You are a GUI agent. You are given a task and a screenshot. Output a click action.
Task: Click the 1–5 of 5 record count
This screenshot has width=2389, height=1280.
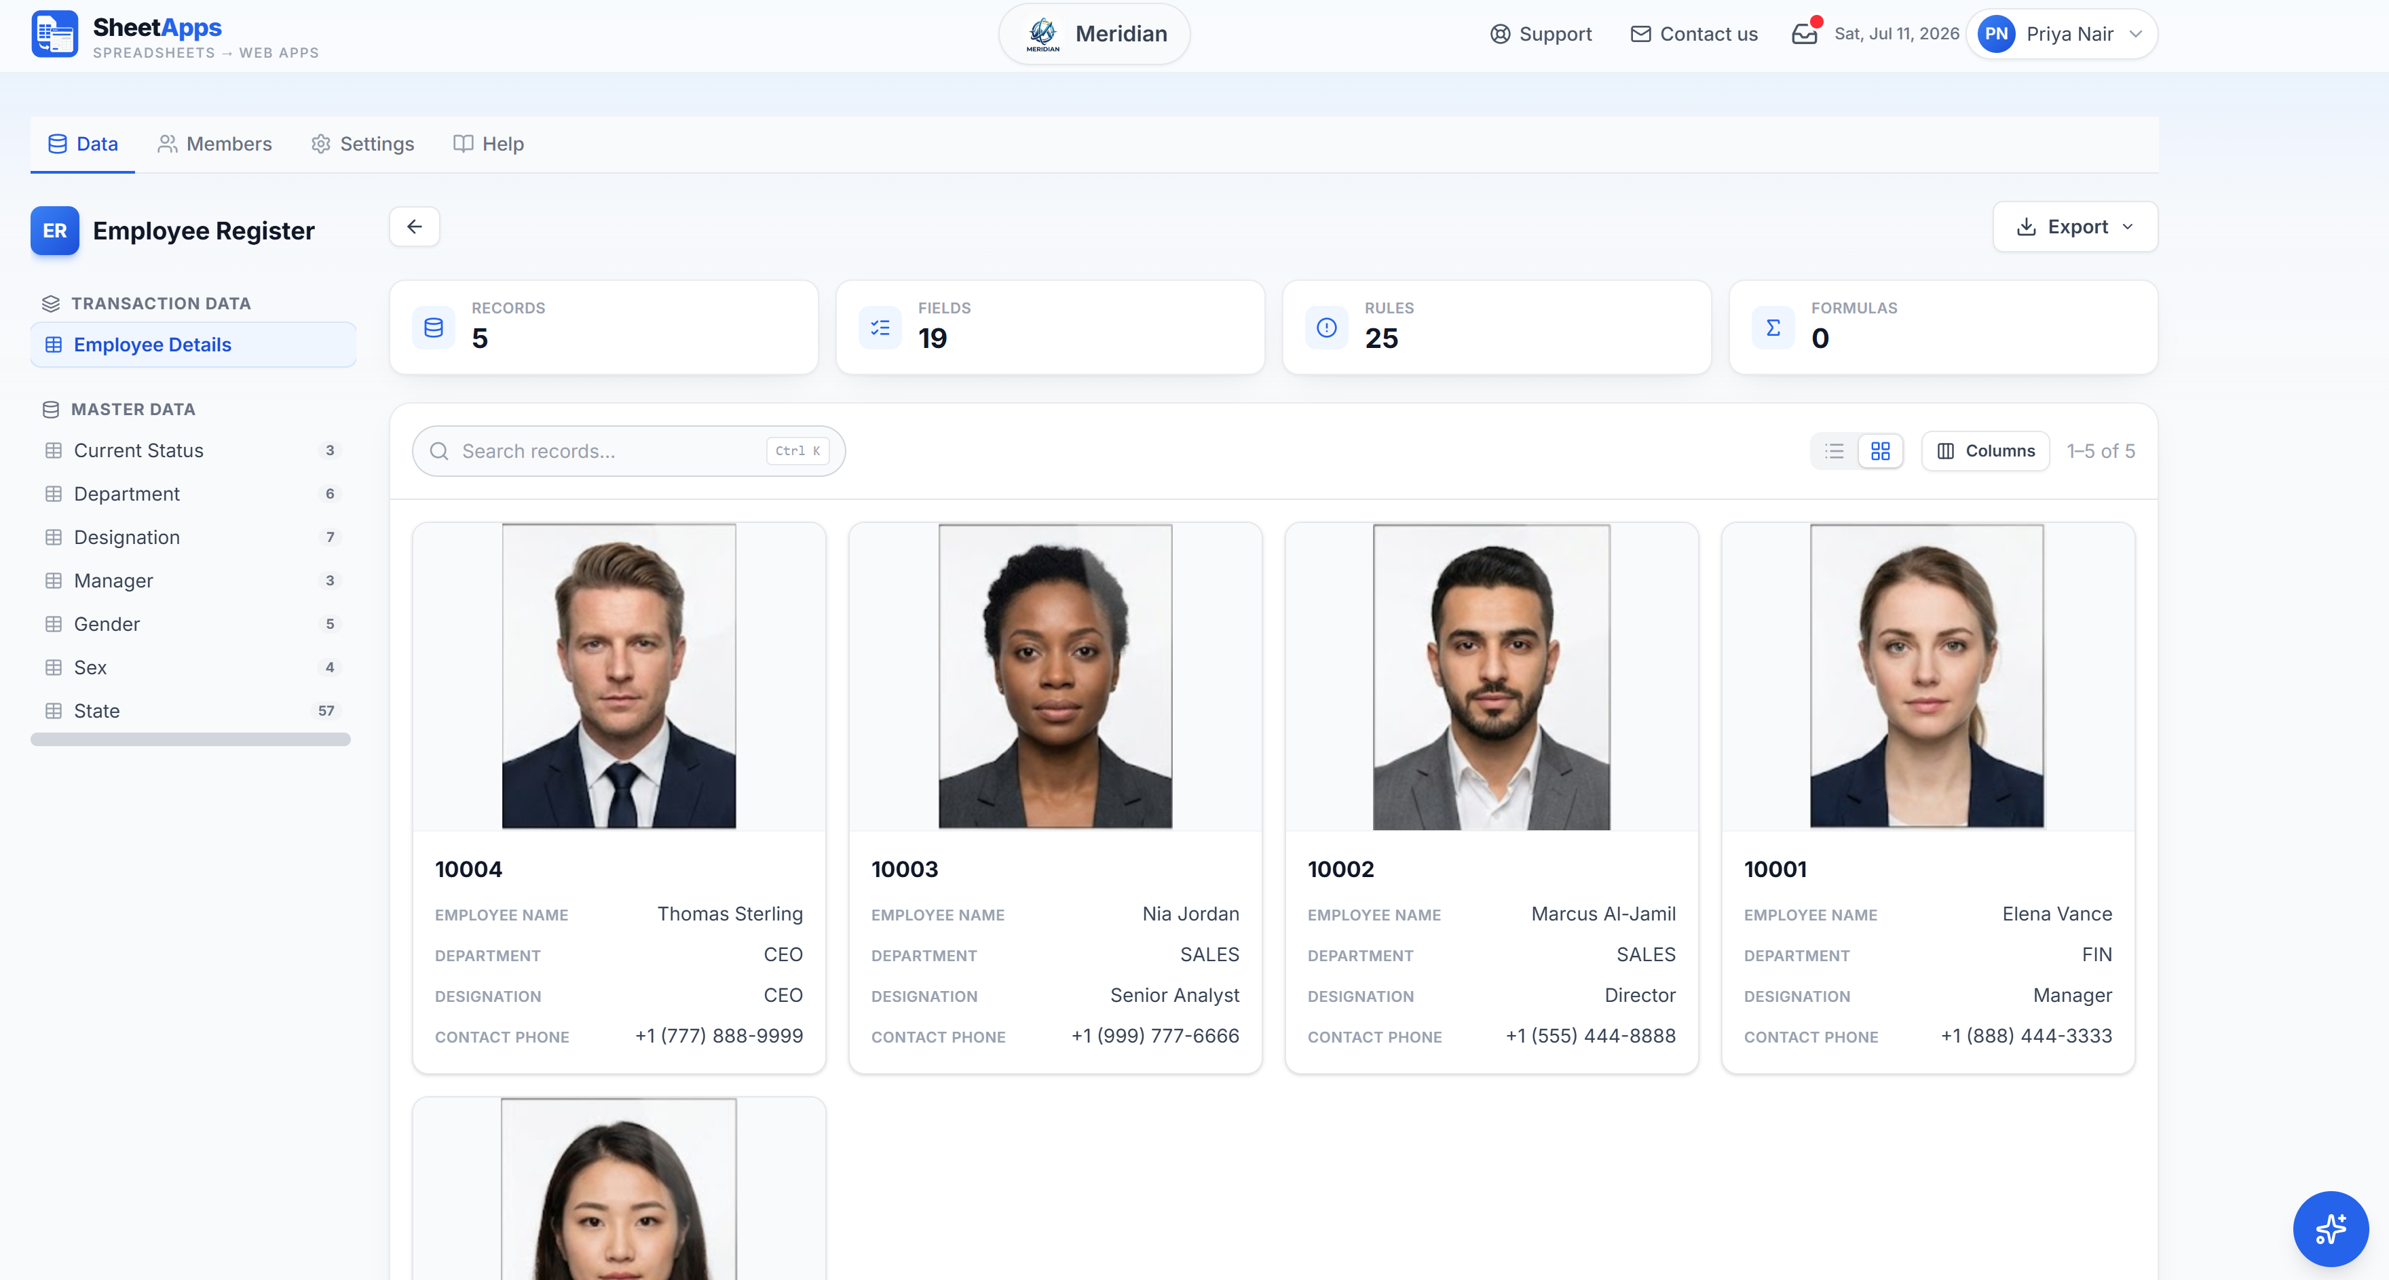click(2101, 451)
